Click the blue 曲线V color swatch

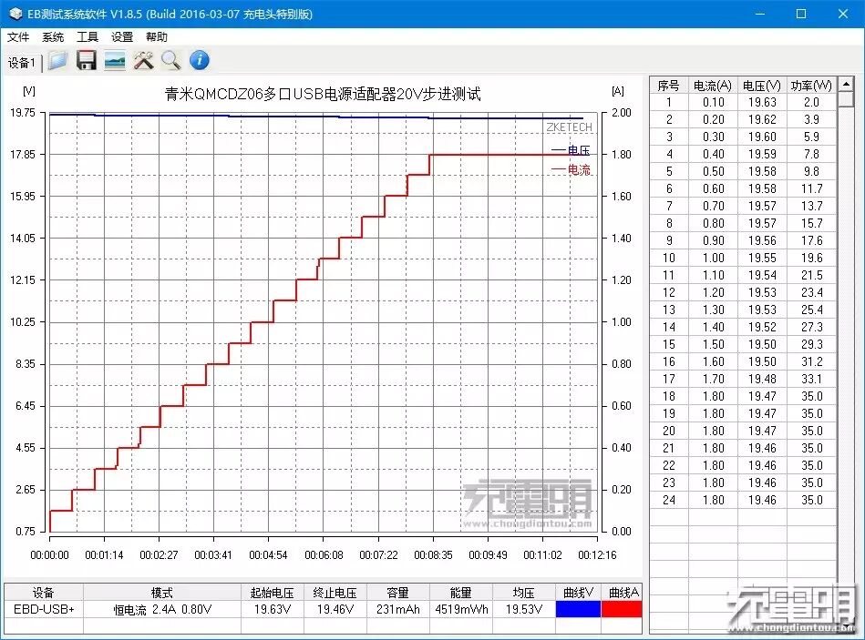coord(578,609)
